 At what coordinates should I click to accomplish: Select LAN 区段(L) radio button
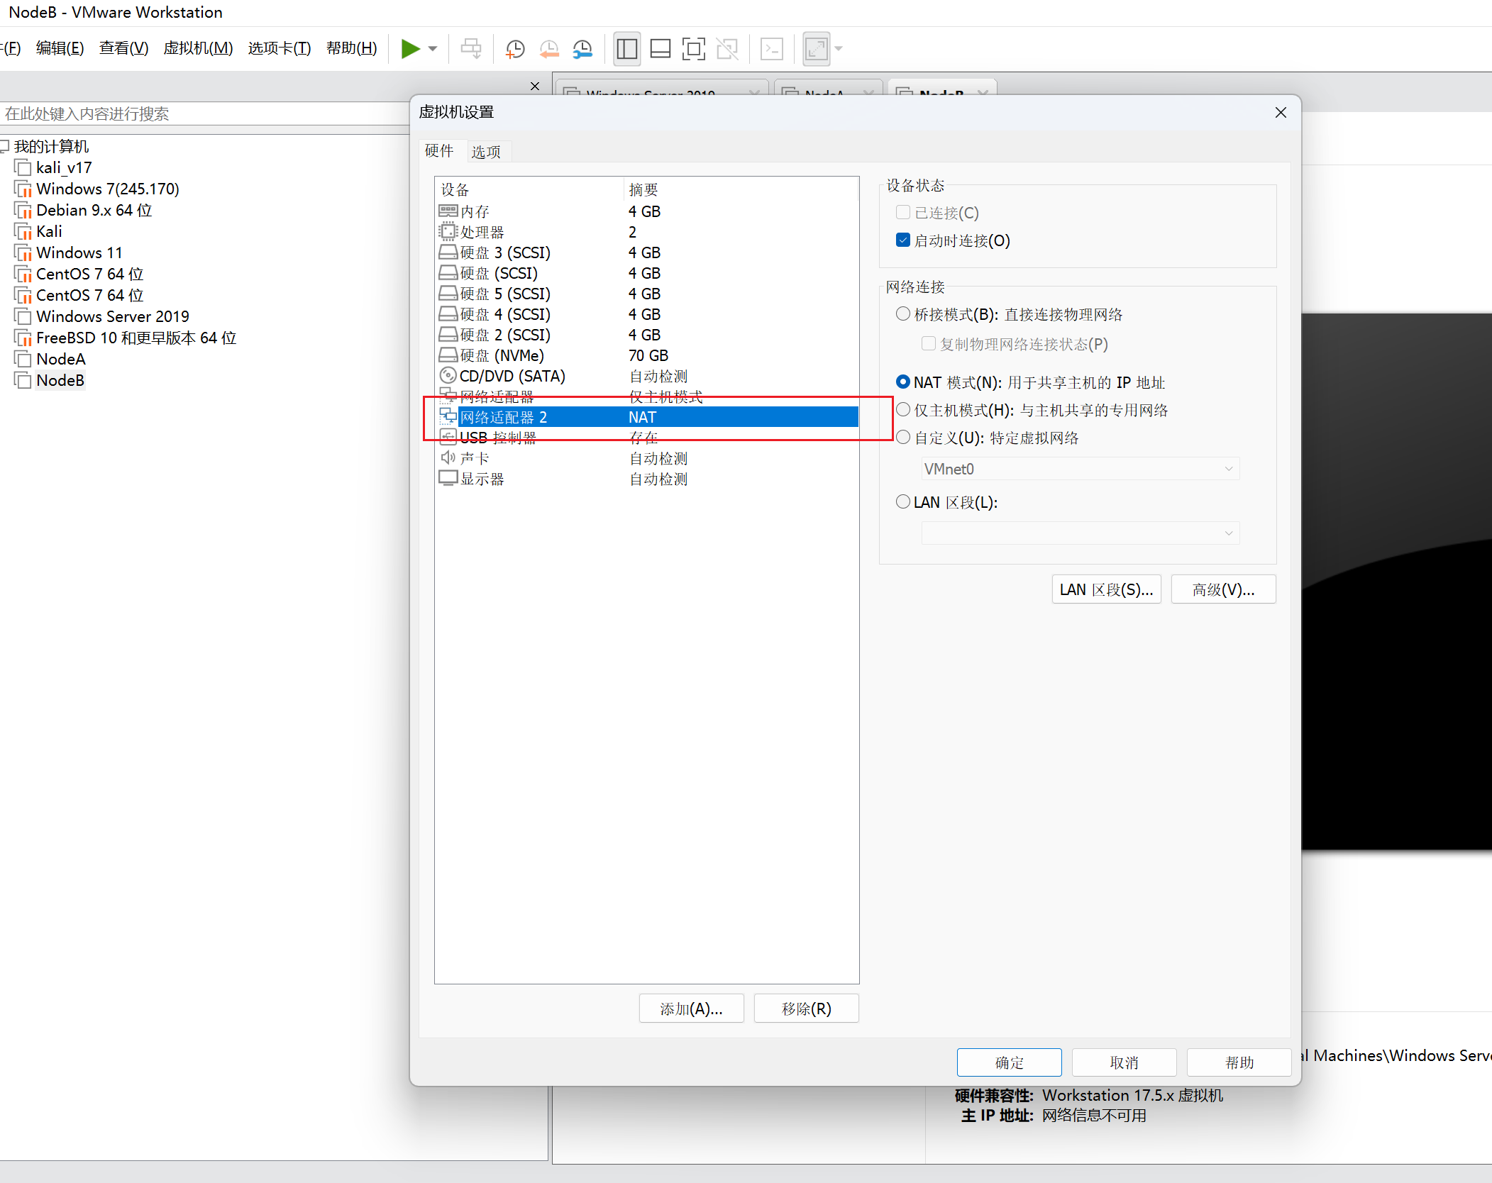click(x=903, y=502)
